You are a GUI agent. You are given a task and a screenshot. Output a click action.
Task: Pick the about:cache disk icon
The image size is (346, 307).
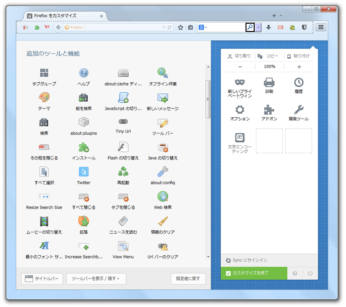click(x=123, y=73)
